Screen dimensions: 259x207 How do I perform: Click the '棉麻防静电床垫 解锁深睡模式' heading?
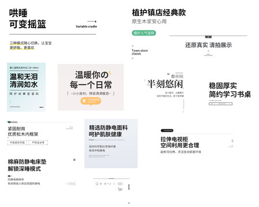(27, 165)
